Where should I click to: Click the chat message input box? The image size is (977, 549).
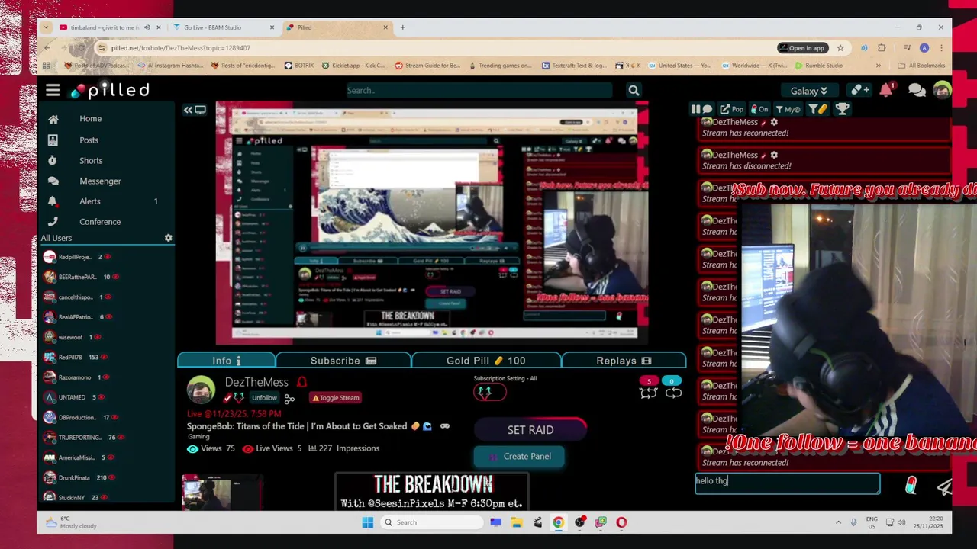tap(787, 483)
